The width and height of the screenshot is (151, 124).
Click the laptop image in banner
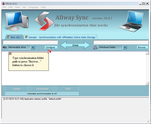point(131,21)
